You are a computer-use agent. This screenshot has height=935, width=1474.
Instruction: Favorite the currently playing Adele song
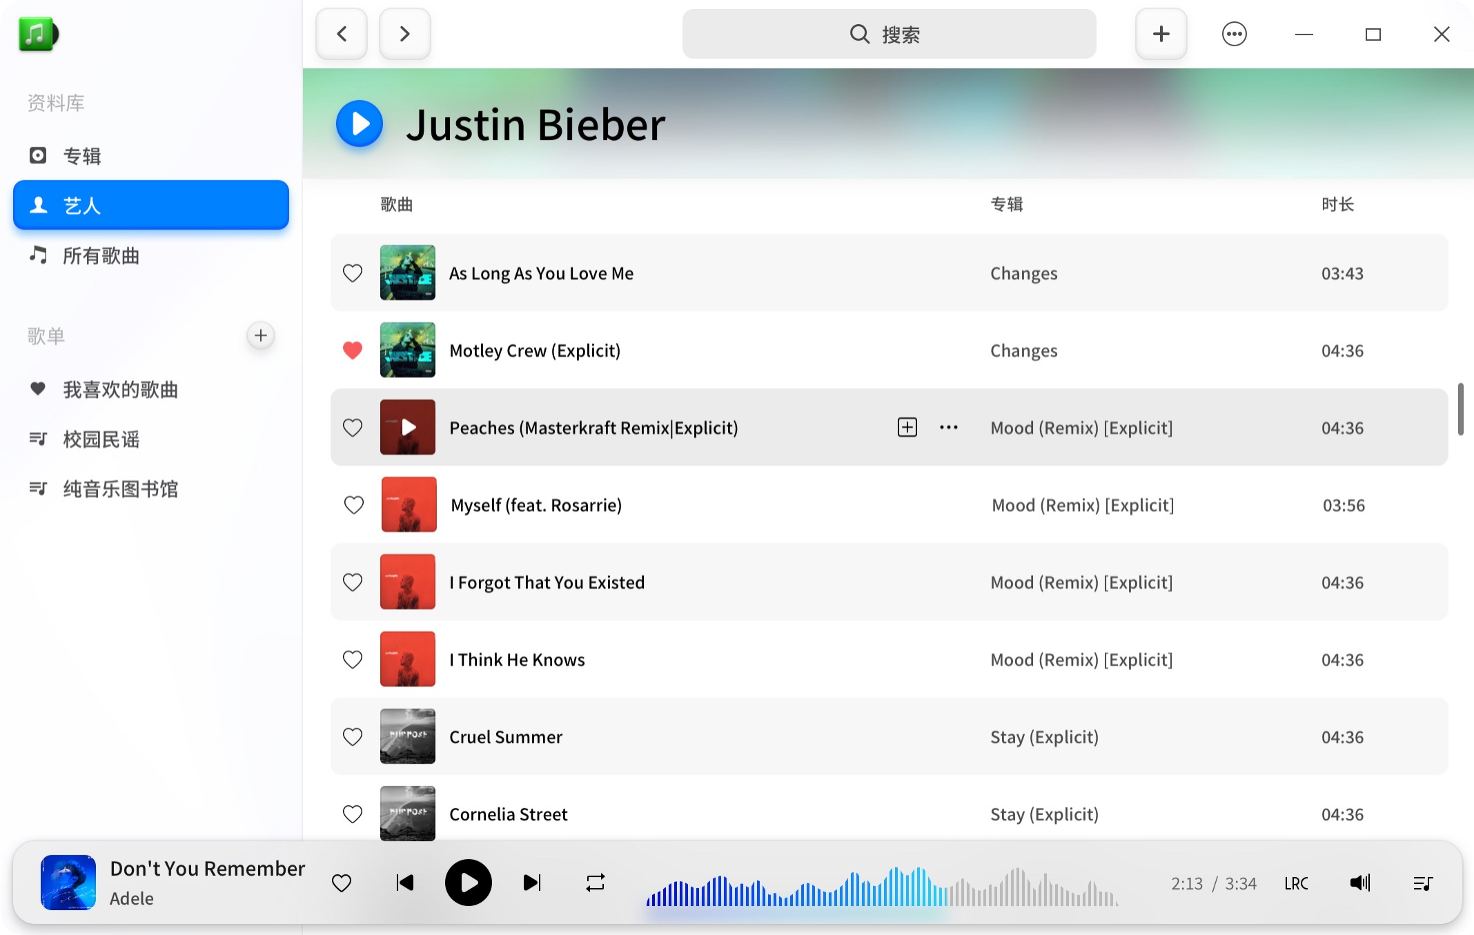(342, 883)
